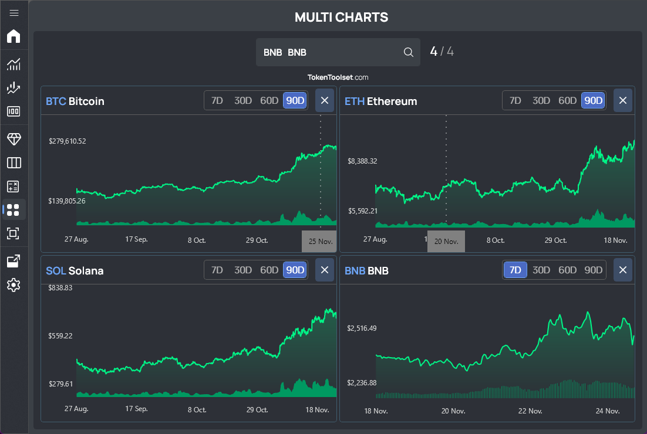Click the ETH Ethereum chart title
647x434 pixels.
tap(381, 101)
